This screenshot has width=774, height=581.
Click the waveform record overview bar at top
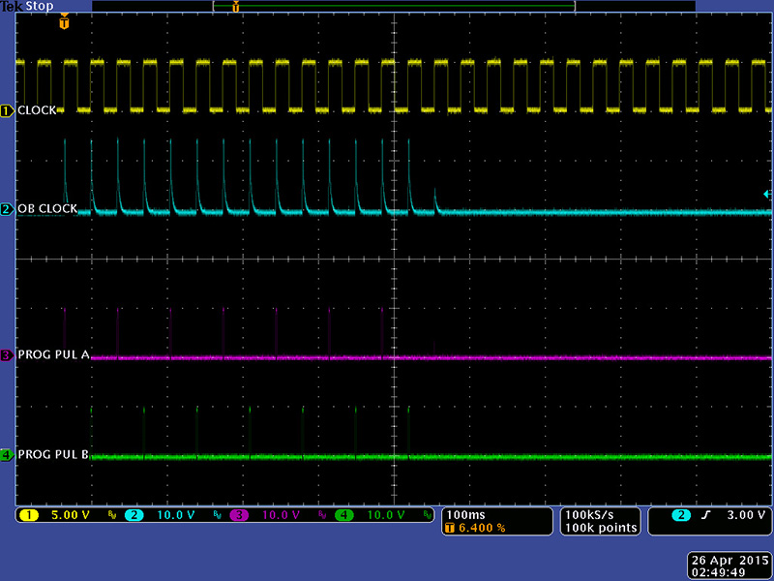pos(394,6)
